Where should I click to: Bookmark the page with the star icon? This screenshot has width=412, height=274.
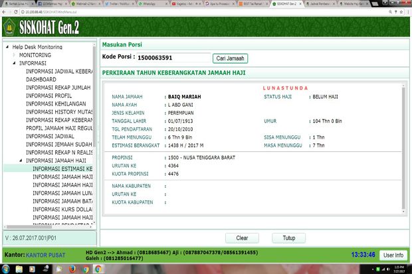click(401, 12)
